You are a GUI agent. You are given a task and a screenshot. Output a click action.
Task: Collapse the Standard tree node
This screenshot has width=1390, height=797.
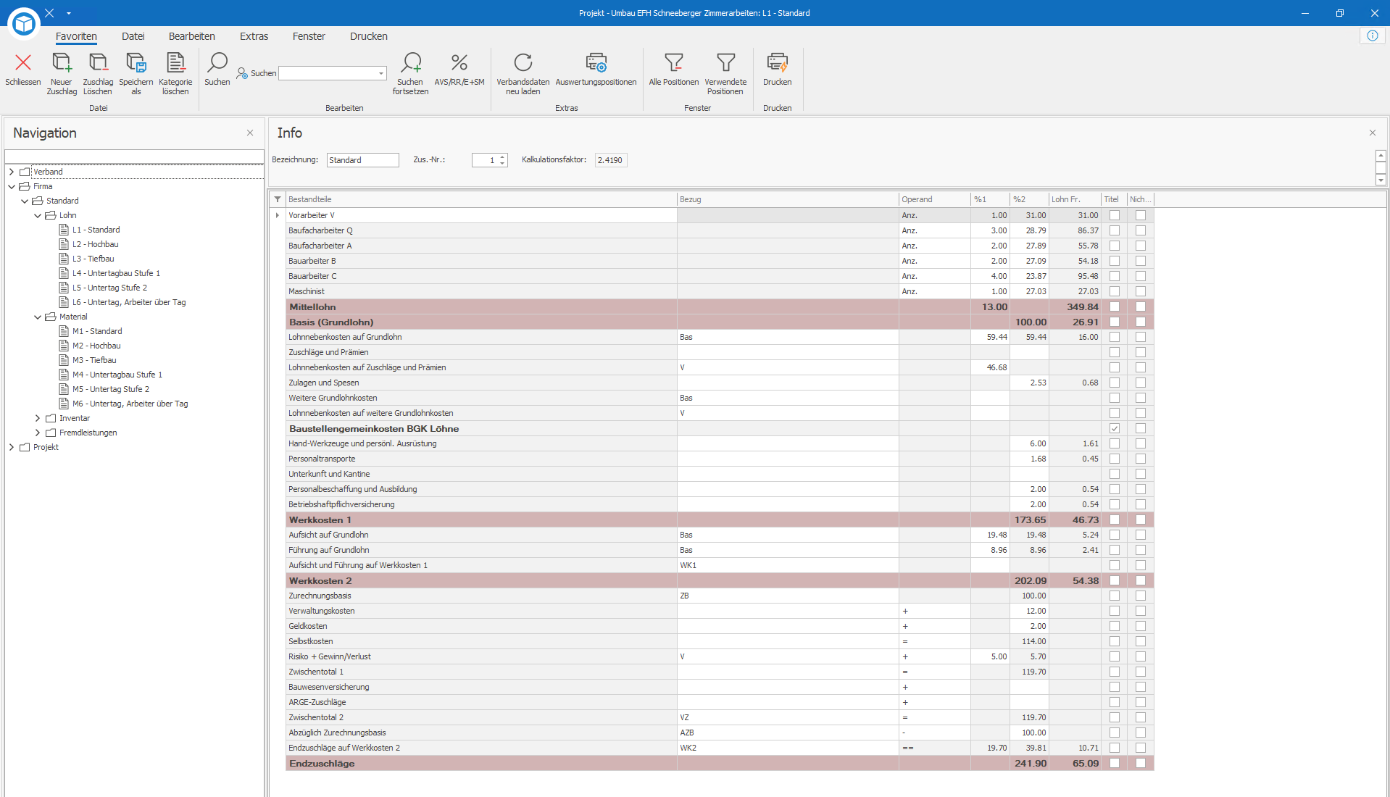(x=25, y=201)
